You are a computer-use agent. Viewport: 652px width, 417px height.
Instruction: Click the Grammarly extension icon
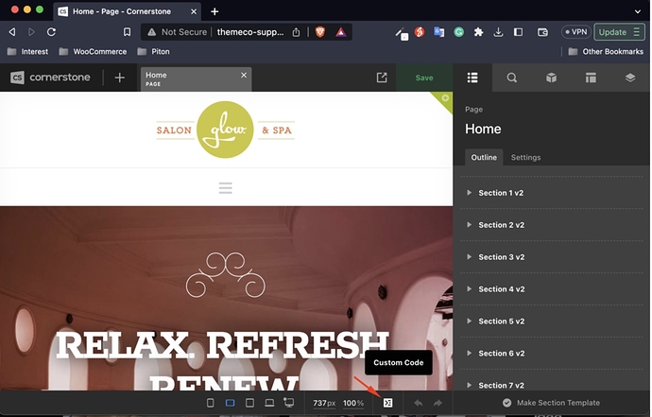coord(458,32)
